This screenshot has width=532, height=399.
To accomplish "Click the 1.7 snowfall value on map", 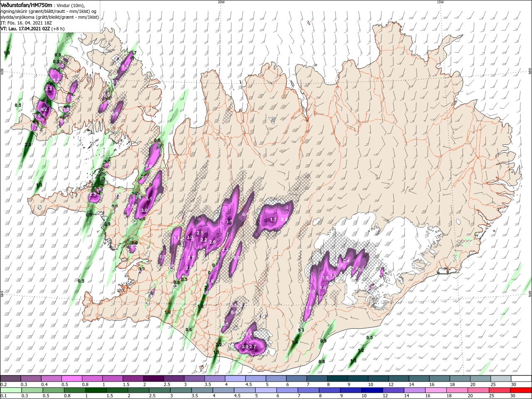I will (x=273, y=219).
